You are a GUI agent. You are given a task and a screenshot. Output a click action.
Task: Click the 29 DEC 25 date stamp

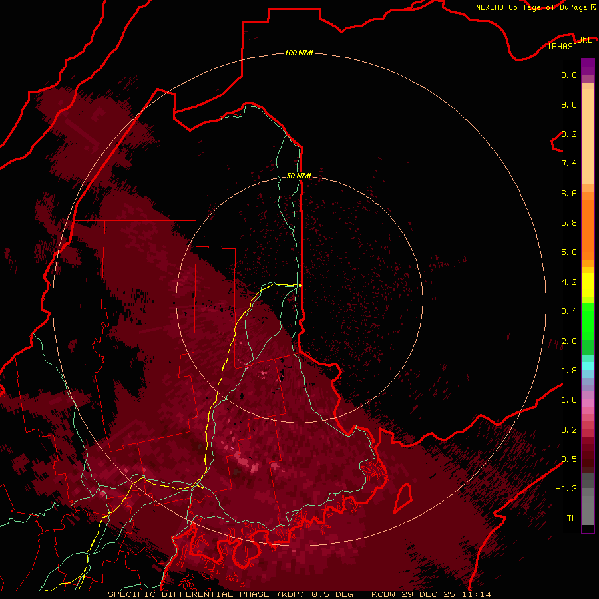click(x=429, y=594)
